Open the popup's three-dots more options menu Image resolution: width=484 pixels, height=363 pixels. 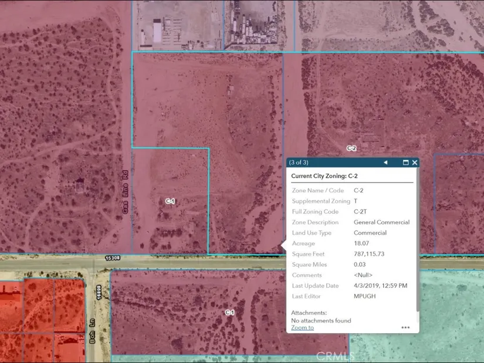click(x=405, y=327)
